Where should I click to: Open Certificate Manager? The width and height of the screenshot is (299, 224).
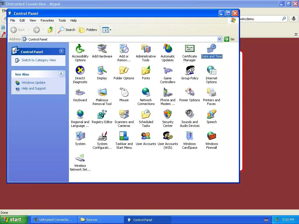click(x=190, y=49)
